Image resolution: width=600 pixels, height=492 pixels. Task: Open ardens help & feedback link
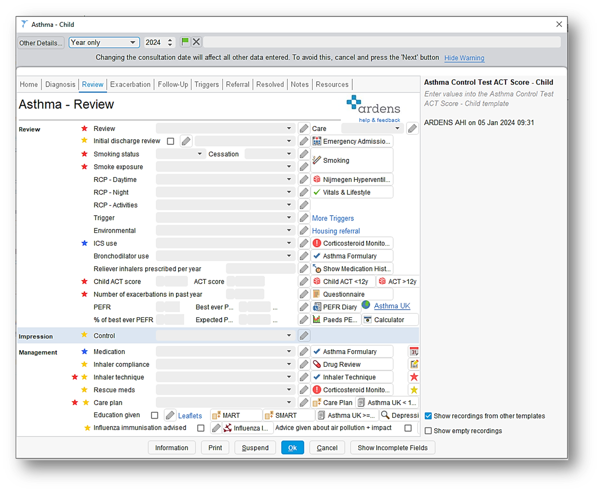[379, 120]
